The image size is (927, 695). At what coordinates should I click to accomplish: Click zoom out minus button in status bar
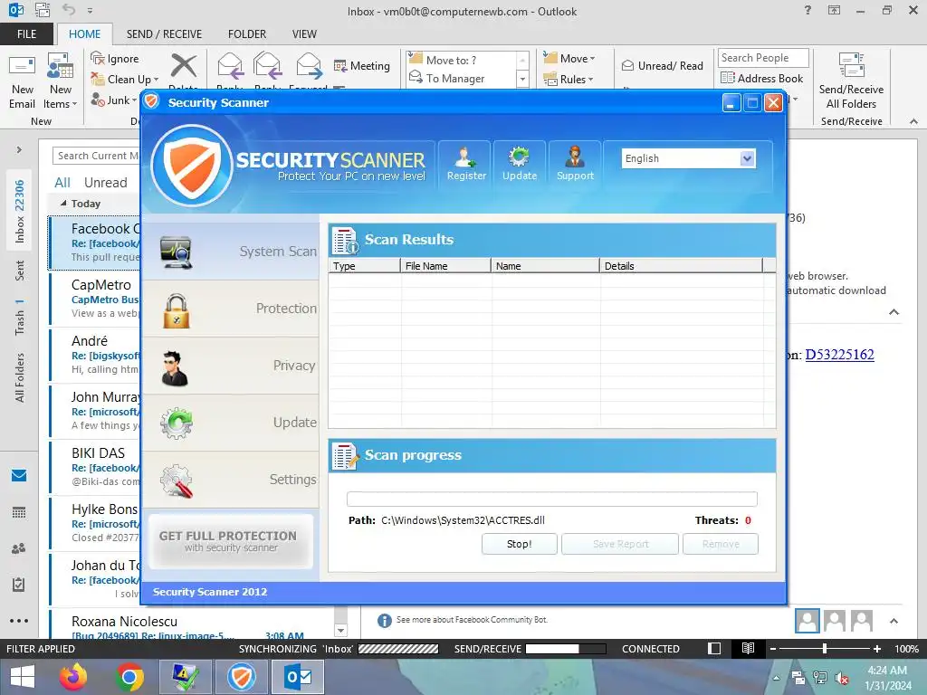772,648
